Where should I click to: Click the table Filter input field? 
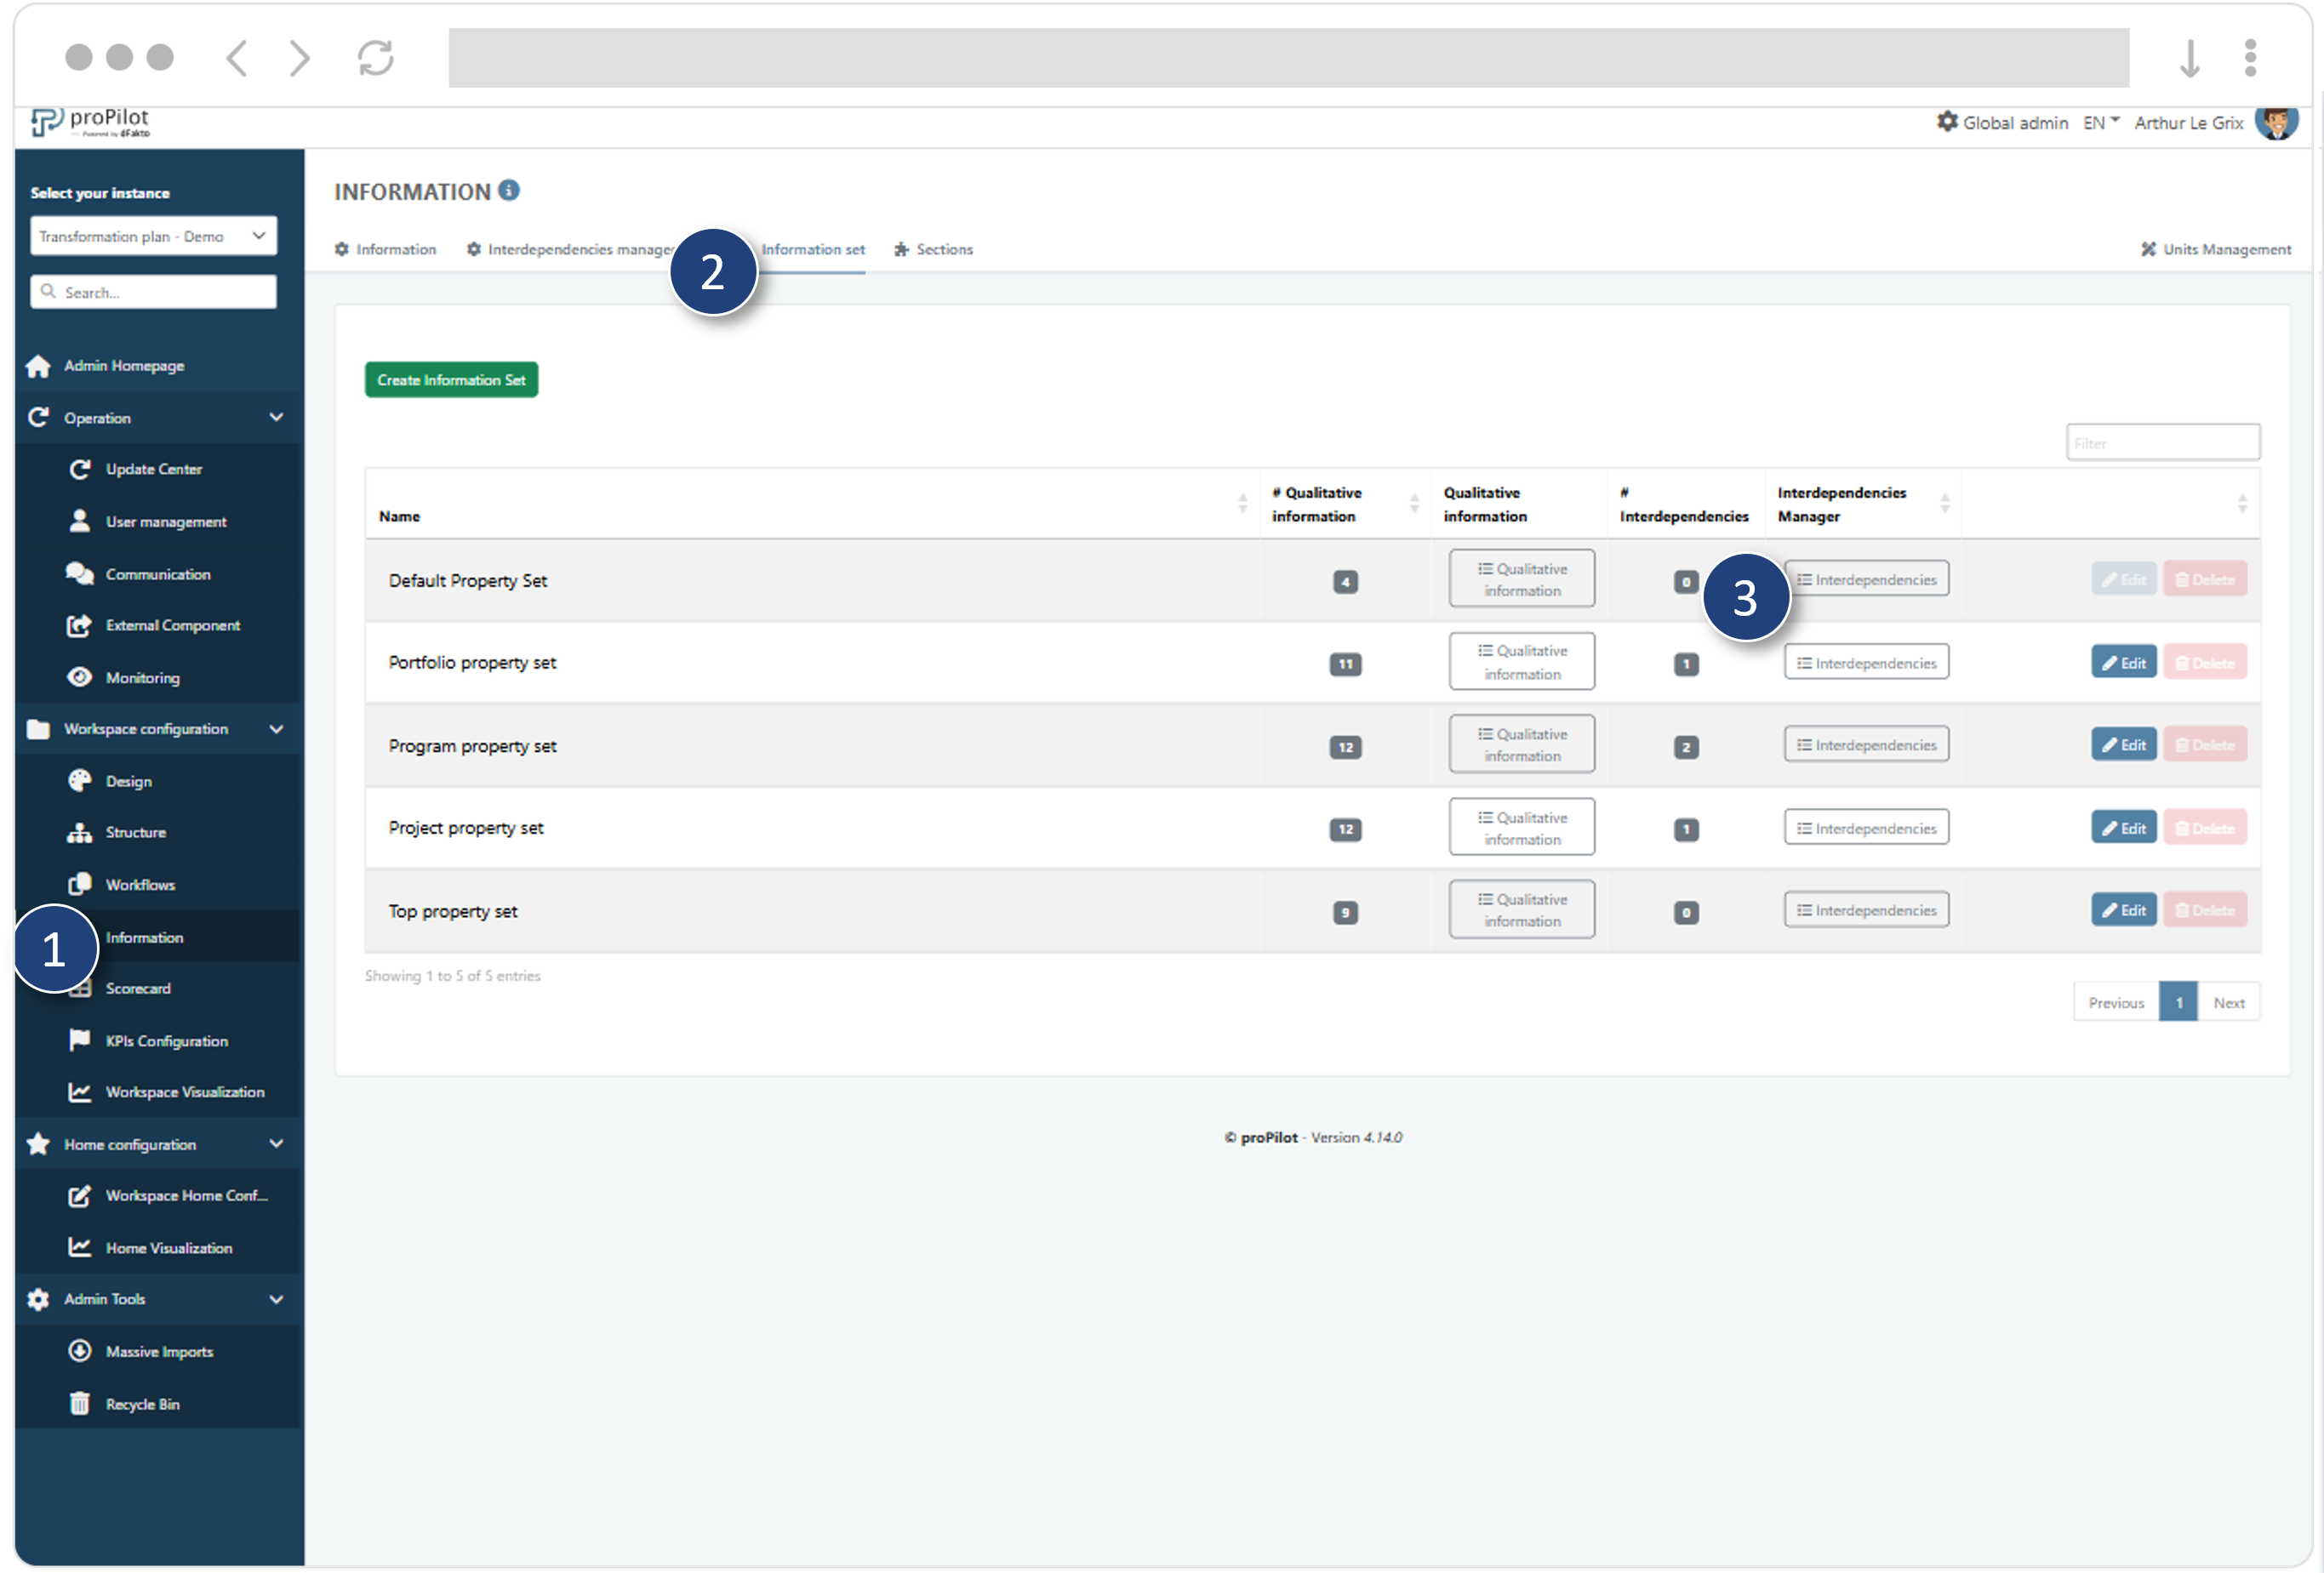(2162, 443)
